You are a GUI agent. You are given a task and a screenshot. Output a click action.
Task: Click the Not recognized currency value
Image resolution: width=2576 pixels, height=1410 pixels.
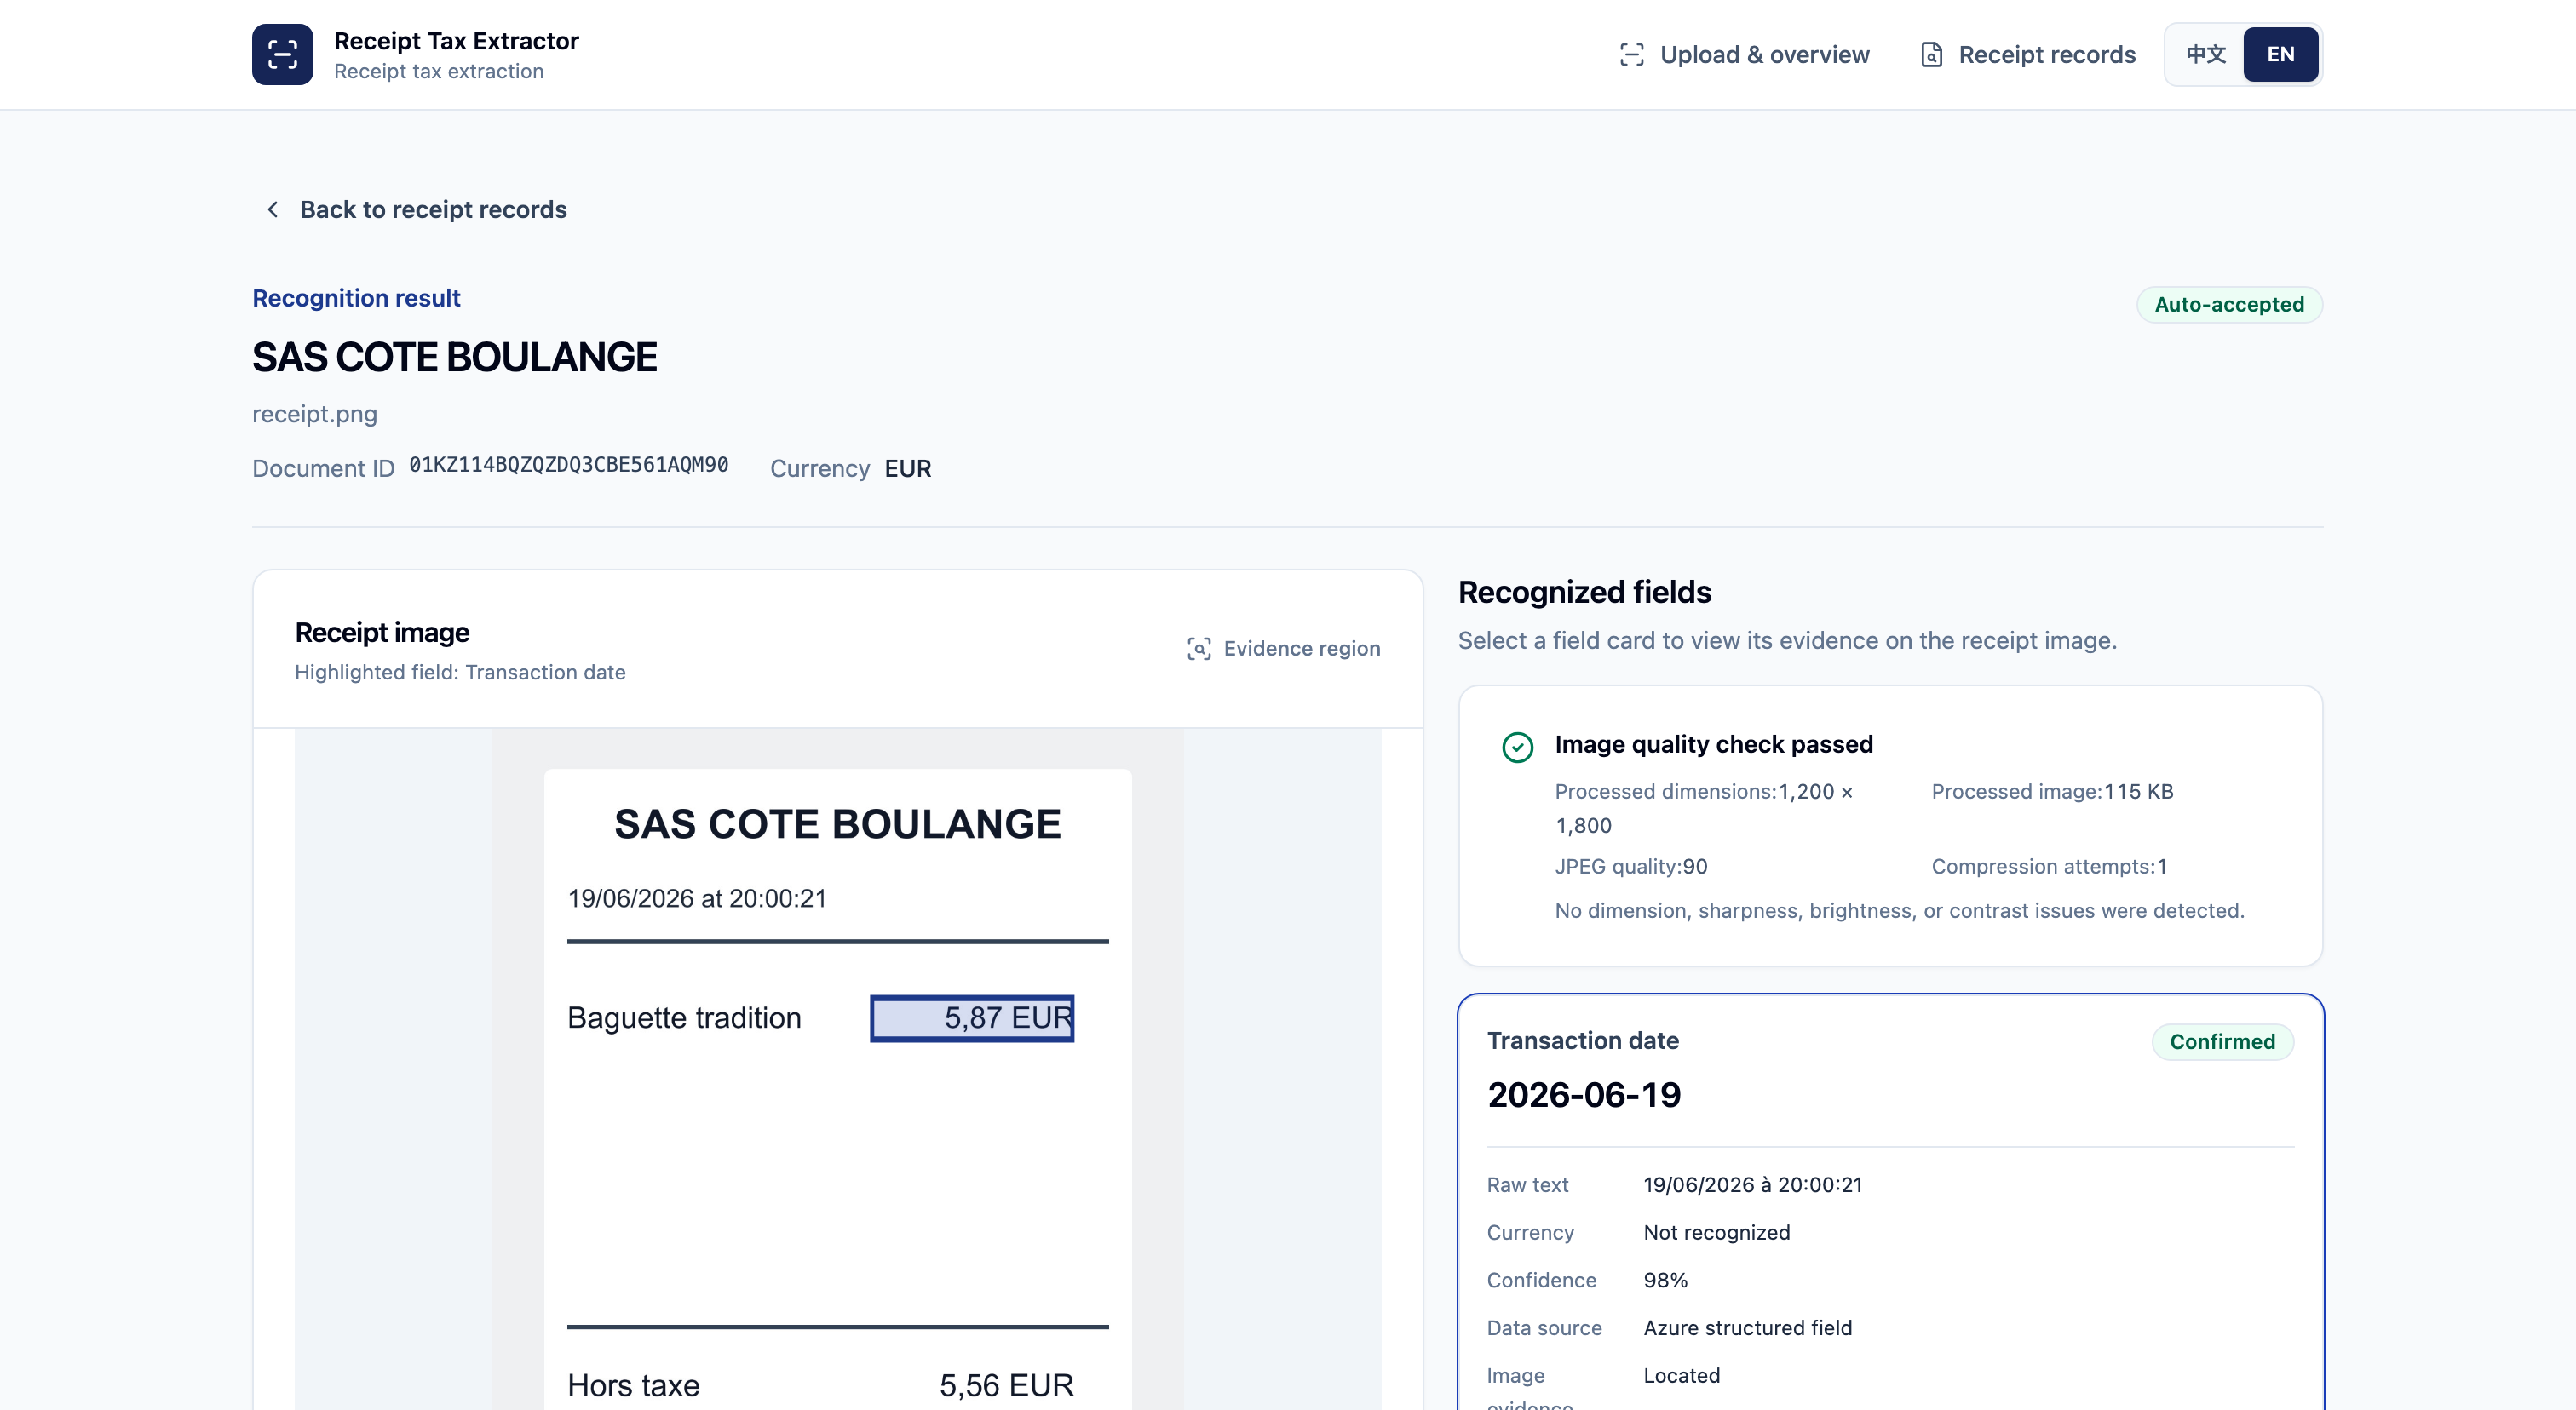click(x=1717, y=1232)
